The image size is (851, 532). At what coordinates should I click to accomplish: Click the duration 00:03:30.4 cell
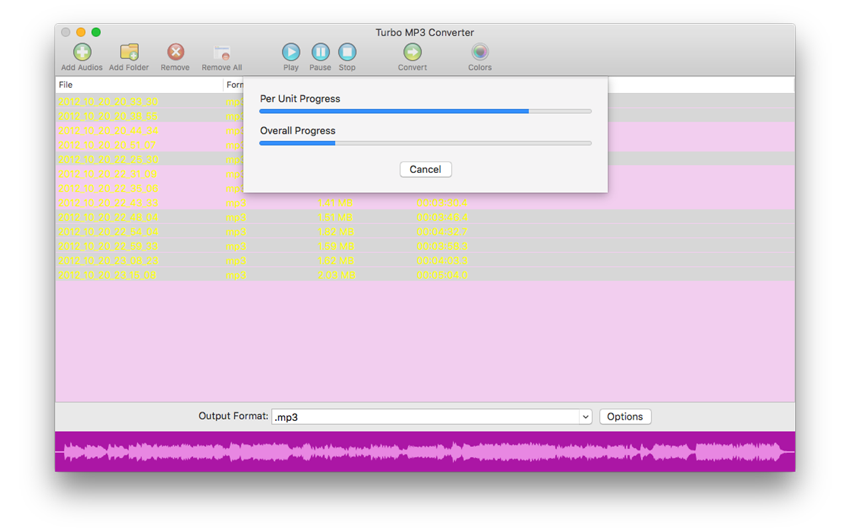coord(443,203)
